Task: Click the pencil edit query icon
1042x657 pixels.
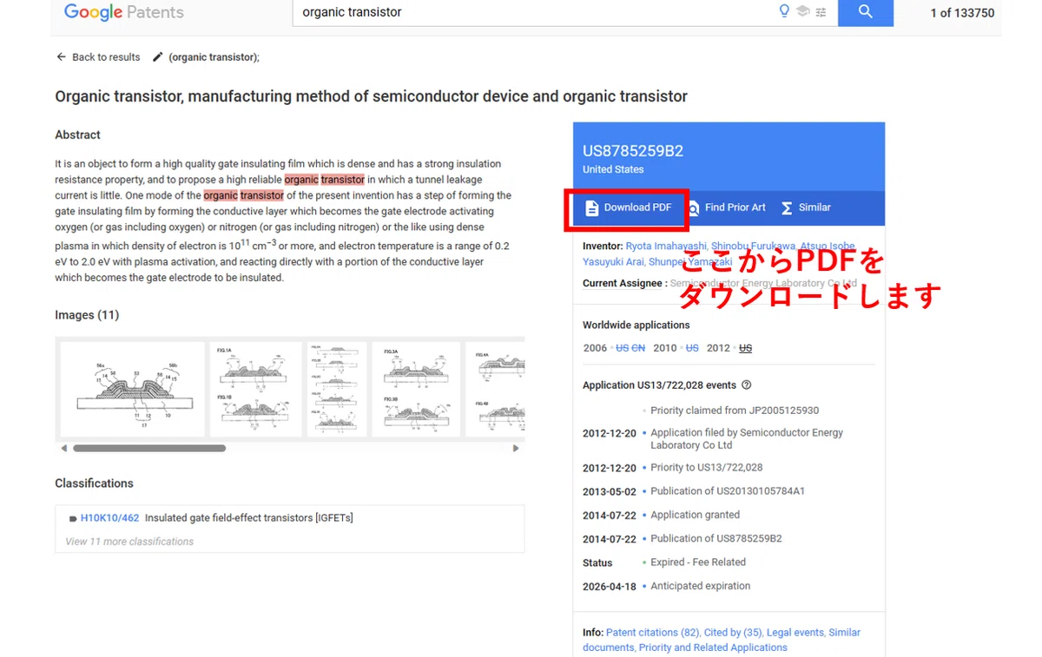Action: point(157,57)
